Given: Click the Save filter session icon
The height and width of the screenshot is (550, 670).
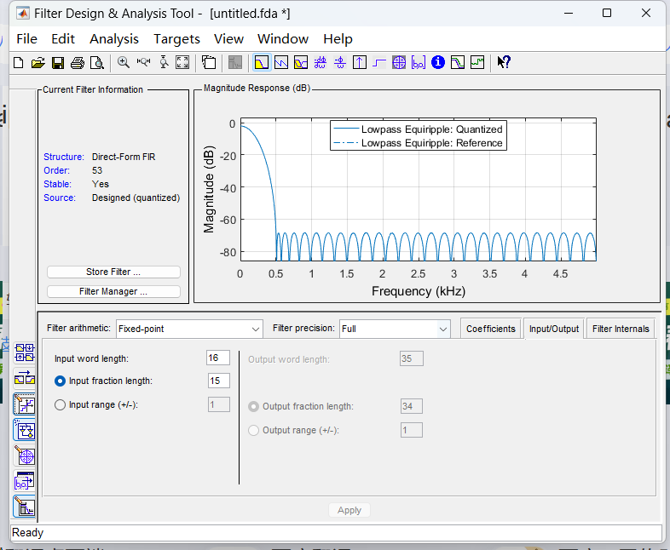Looking at the screenshot, I should pos(58,62).
